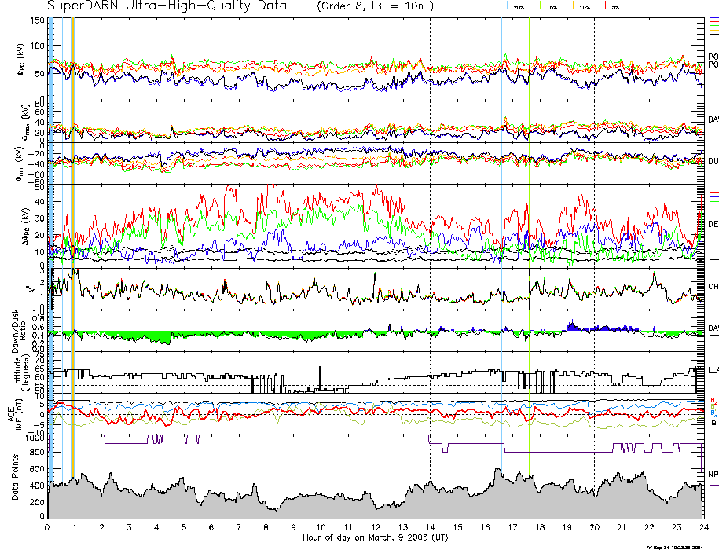Screen dimensions: 719x550
Task: Click the blue filled peak near hour 19
Action: click(x=572, y=325)
